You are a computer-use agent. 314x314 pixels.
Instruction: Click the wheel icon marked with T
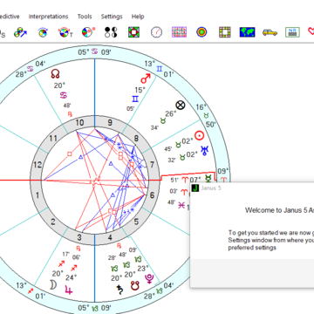(x=65, y=32)
